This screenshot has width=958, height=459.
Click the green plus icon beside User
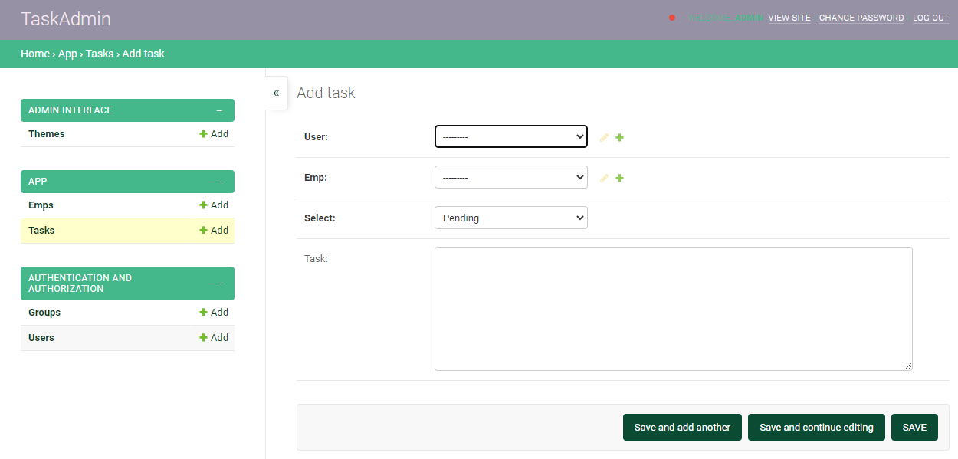pos(620,137)
